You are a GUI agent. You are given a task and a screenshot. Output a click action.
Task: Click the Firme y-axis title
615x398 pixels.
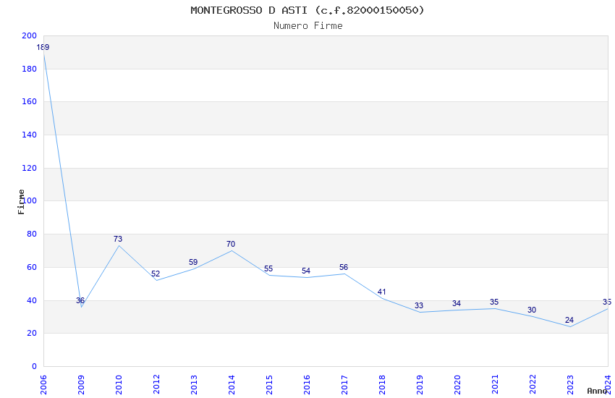click(21, 202)
